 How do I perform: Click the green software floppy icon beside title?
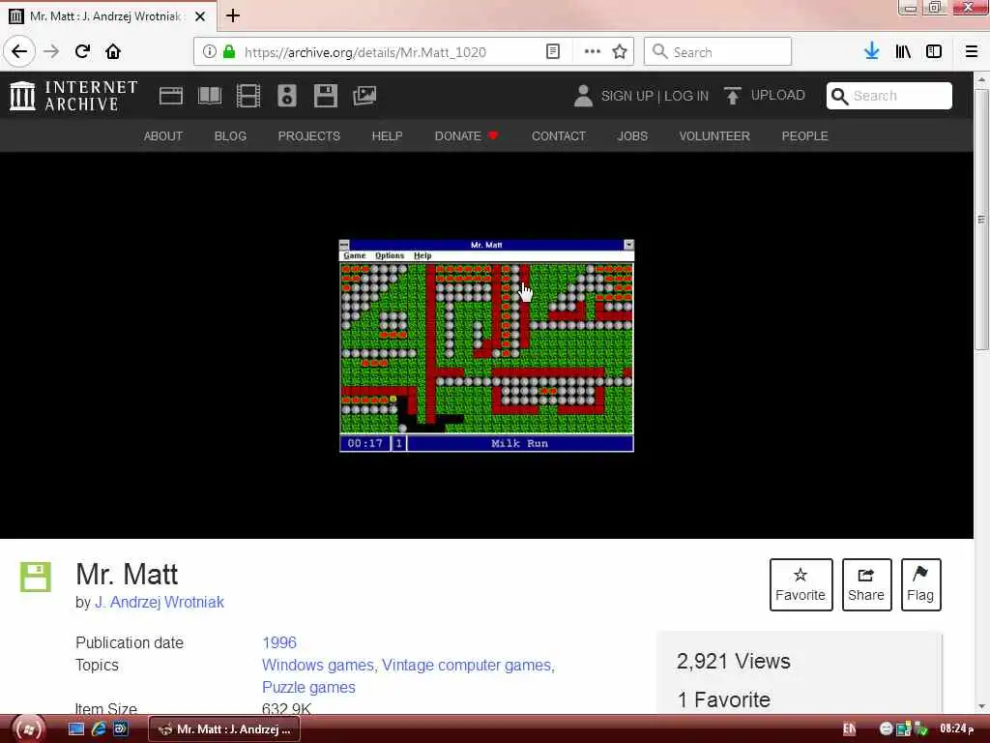[36, 577]
